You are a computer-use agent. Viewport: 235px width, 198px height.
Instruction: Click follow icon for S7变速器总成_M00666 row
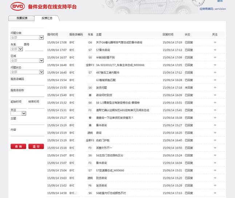coord(215,170)
